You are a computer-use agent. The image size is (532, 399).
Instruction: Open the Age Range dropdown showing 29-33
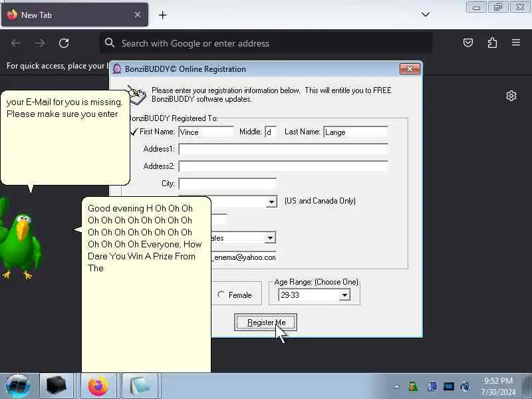(344, 295)
